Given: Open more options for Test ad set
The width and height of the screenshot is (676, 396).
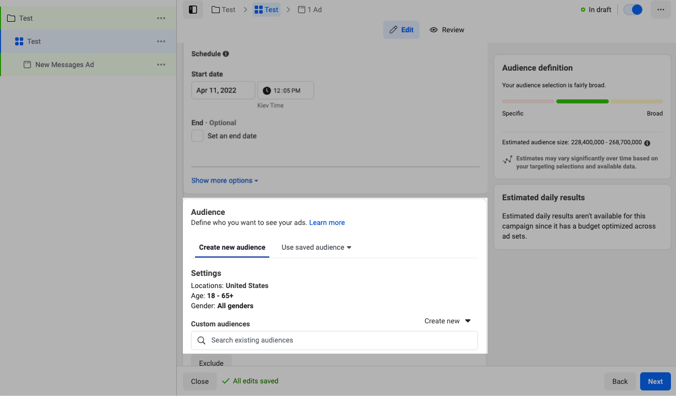Looking at the screenshot, I should coord(161,41).
